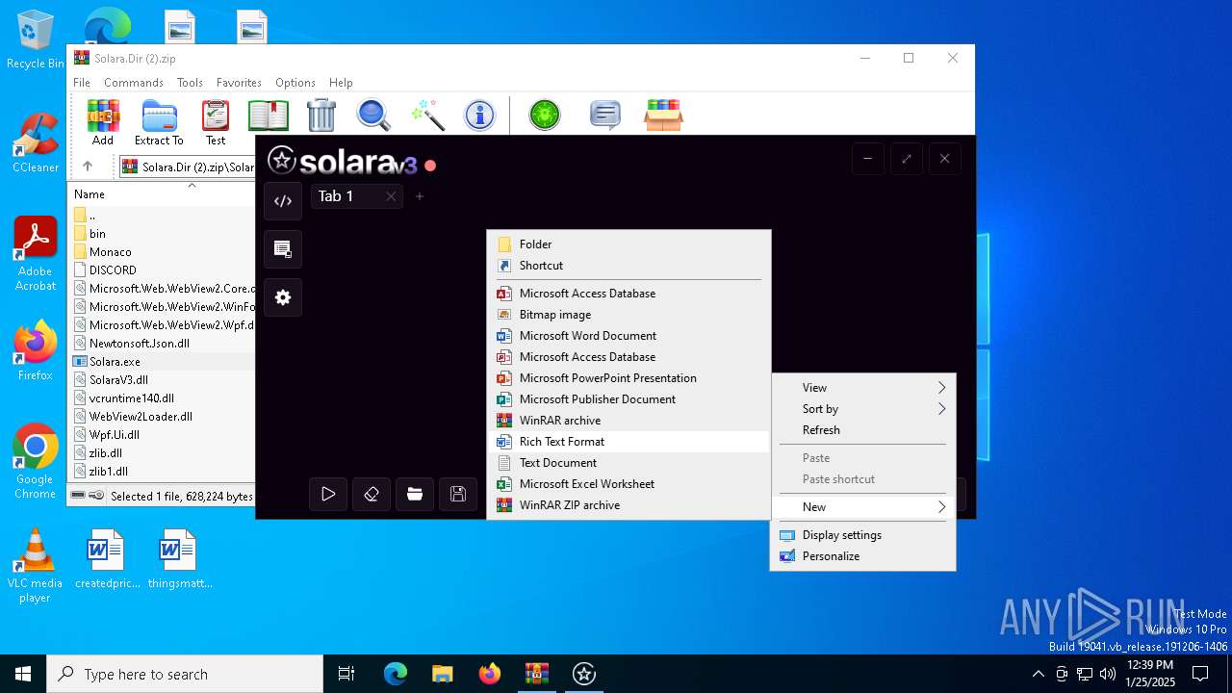Open Display settings from context menu

[x=863, y=535]
